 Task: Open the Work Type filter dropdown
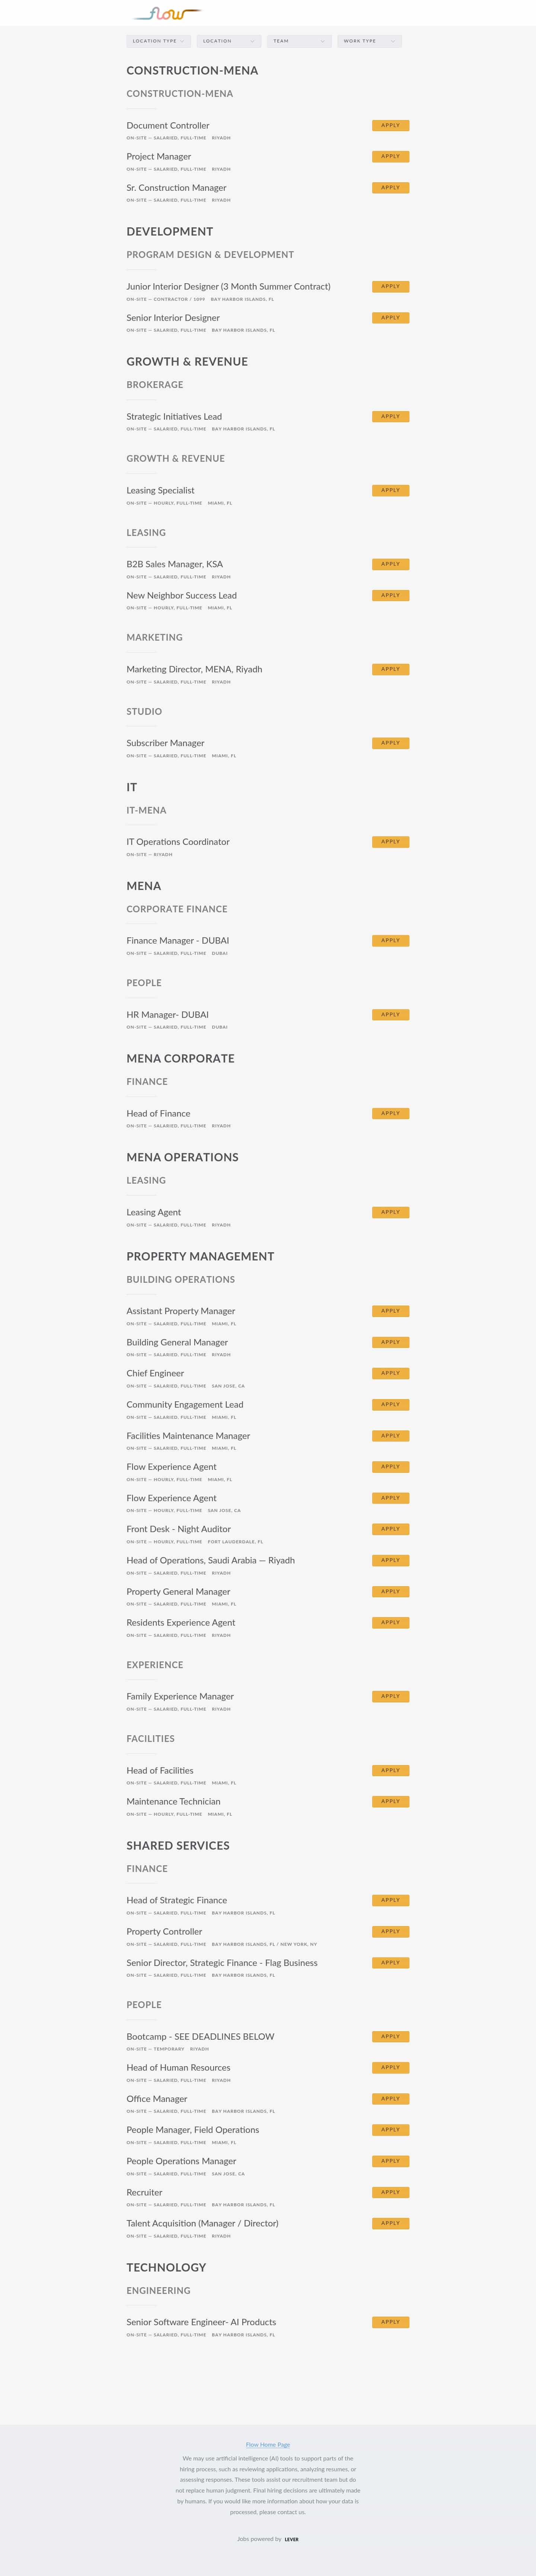[x=369, y=41]
